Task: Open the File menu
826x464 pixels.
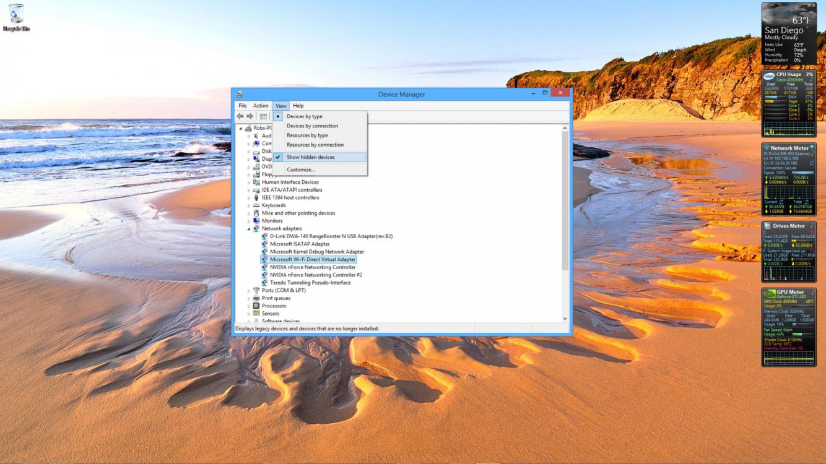Action: click(243, 106)
